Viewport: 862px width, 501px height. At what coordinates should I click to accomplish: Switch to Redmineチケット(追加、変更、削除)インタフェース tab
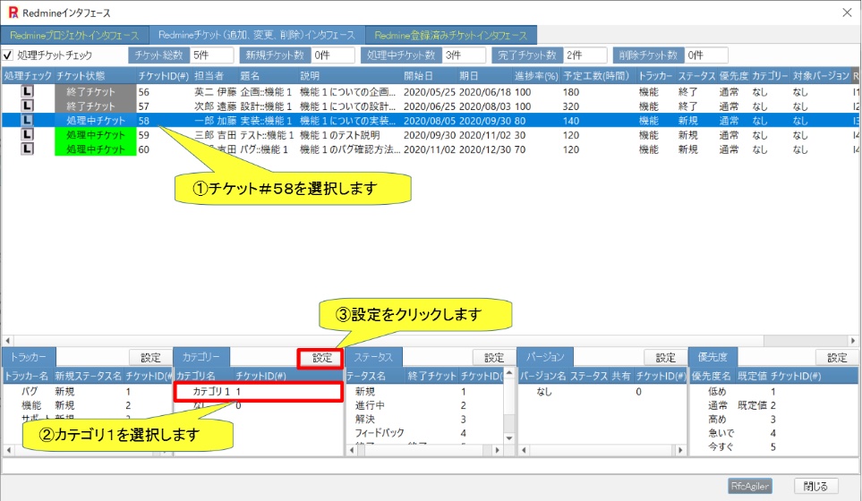click(x=257, y=35)
